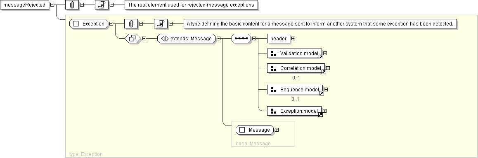Click the messageRejected documentation scroll icon
Image resolution: width=478 pixels, height=158 pixels.
point(102,5)
